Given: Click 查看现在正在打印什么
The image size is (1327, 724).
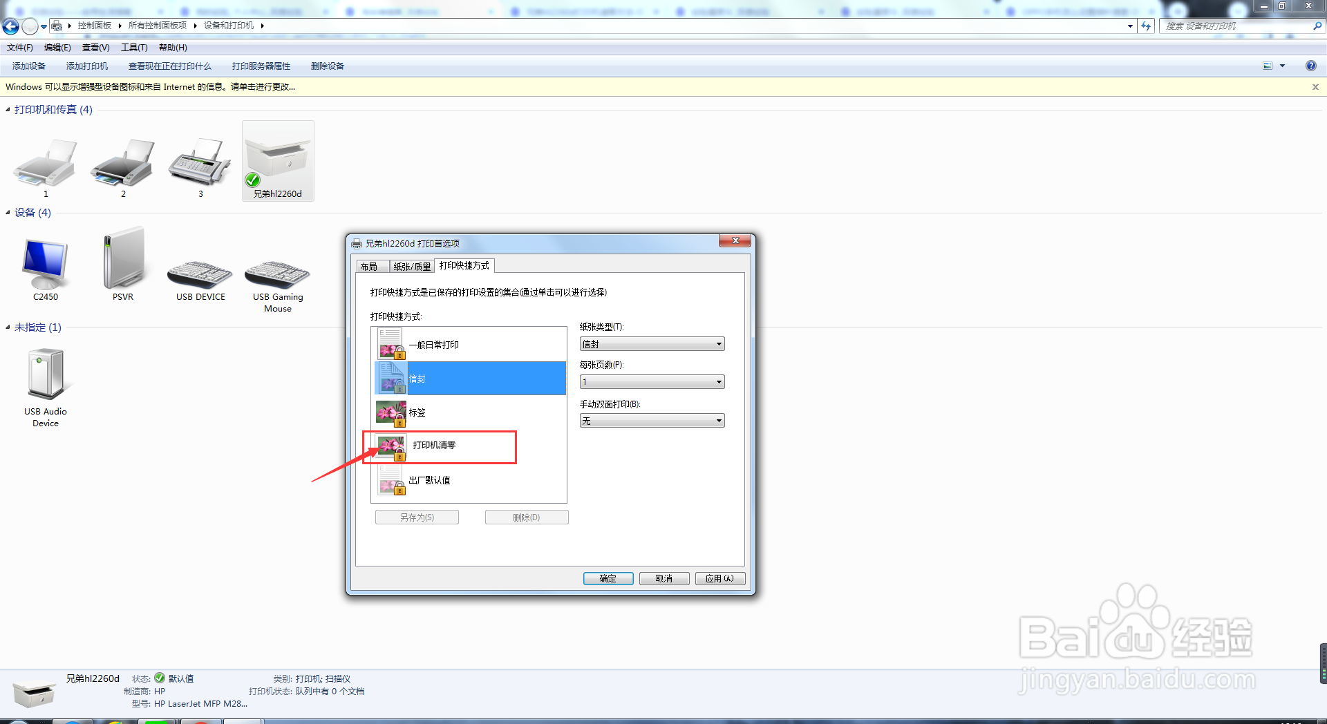Looking at the screenshot, I should coord(170,66).
